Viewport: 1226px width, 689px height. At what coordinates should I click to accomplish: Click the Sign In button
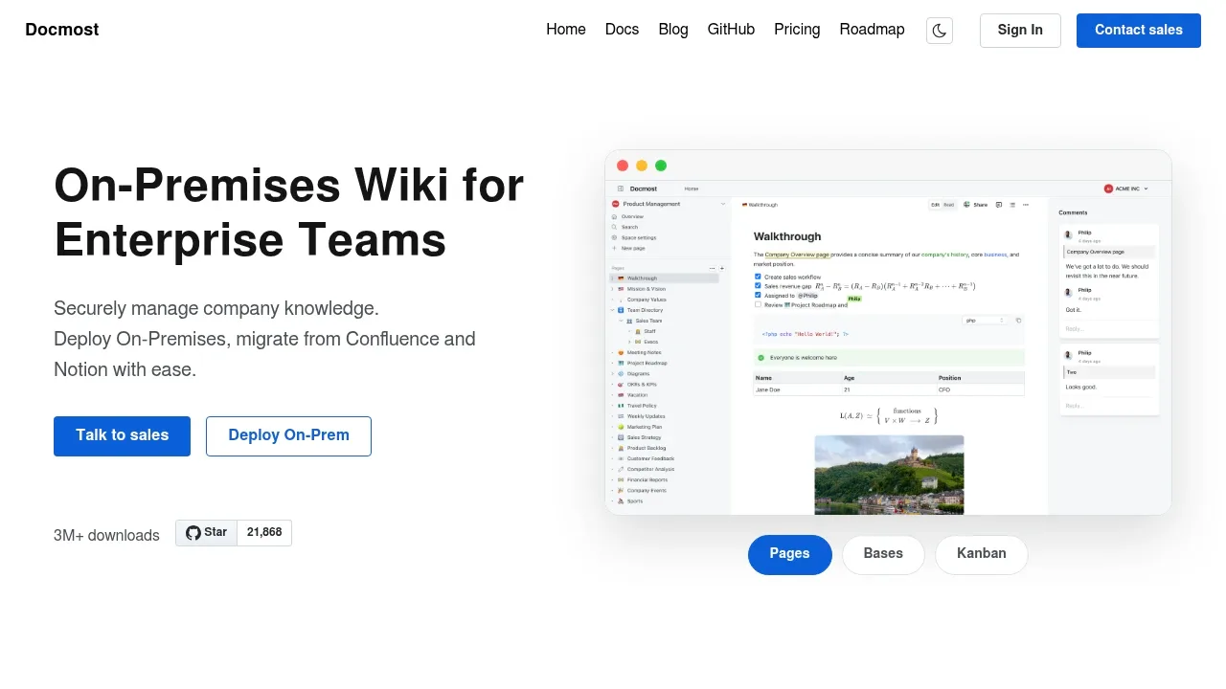coord(1020,31)
